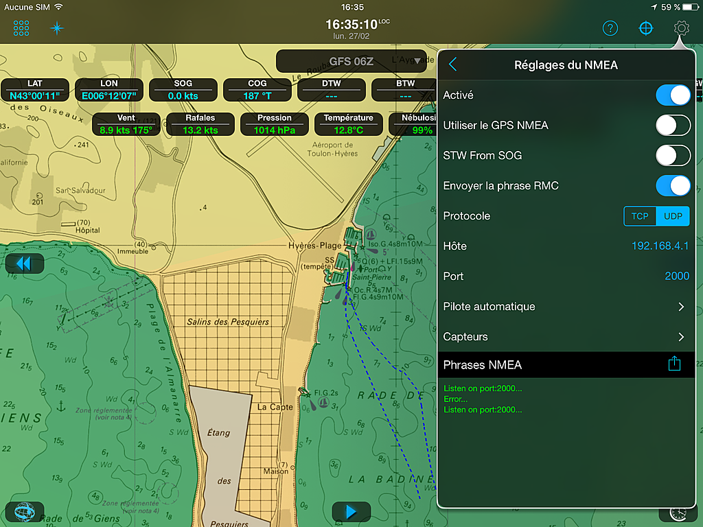Tap the COG data box

pos(257,90)
